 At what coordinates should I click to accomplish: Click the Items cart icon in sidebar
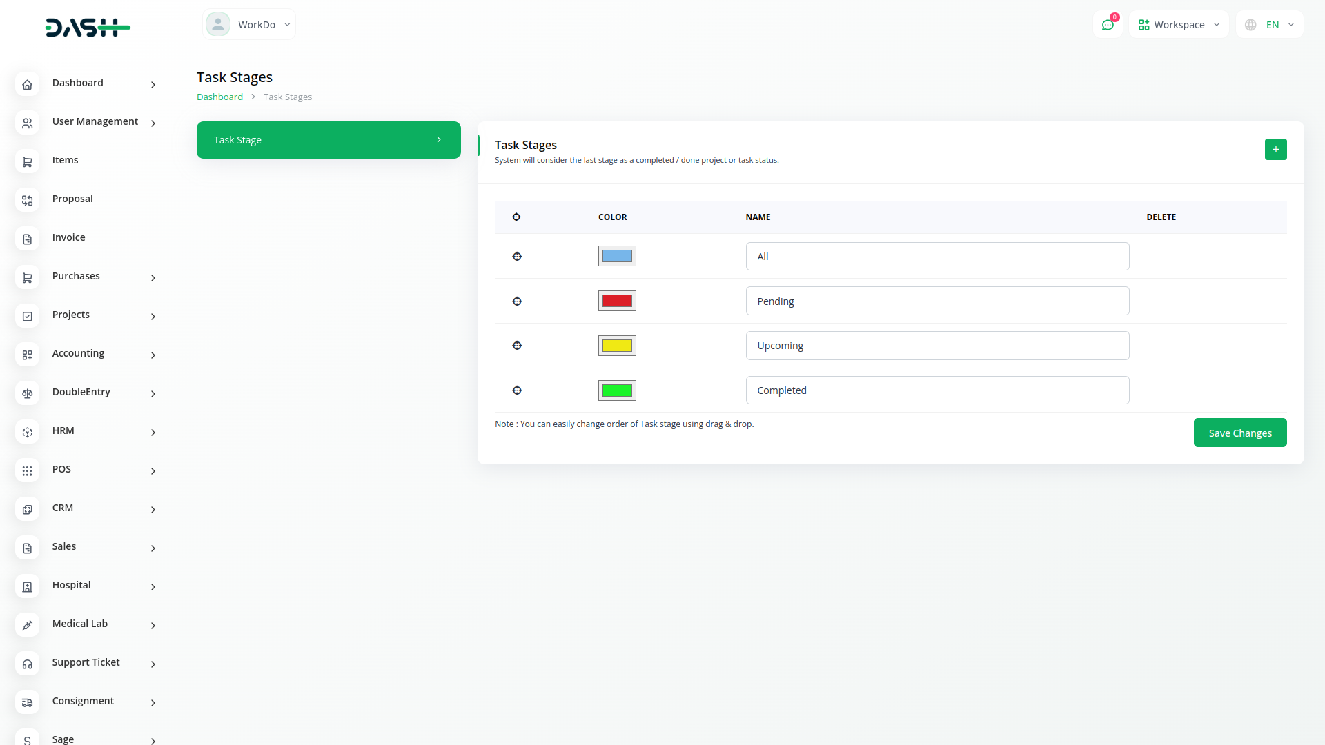pos(28,161)
